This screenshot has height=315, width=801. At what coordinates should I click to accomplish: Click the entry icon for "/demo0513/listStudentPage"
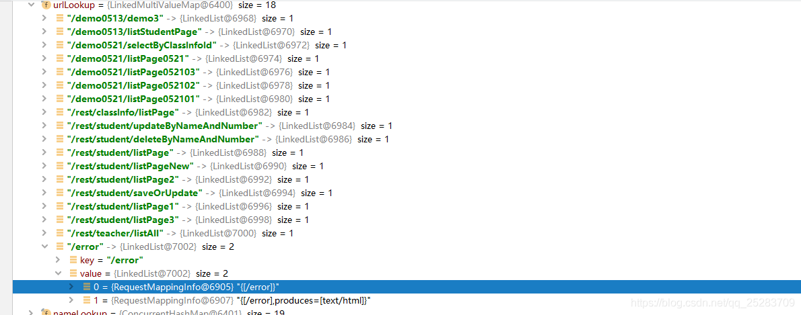[x=60, y=32]
